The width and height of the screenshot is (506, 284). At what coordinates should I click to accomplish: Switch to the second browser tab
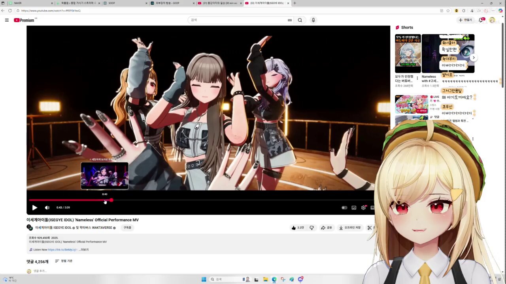pos(77,3)
